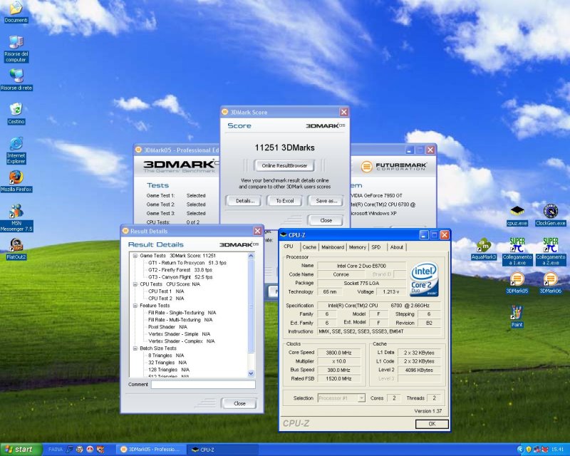570x456 pixels.
Task: Click the third quick launch icon after FAINA
Action: pos(90,450)
